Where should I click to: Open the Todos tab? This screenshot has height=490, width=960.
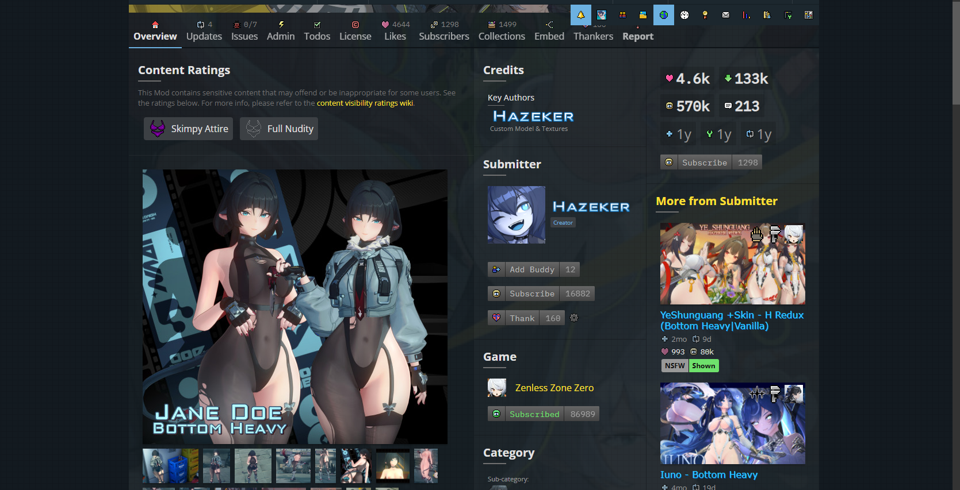coord(317,31)
